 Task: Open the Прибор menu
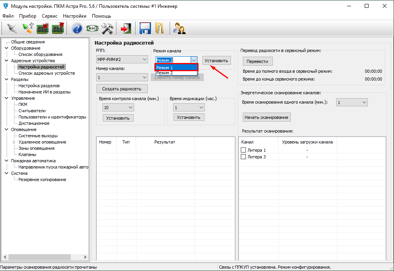(x=28, y=16)
